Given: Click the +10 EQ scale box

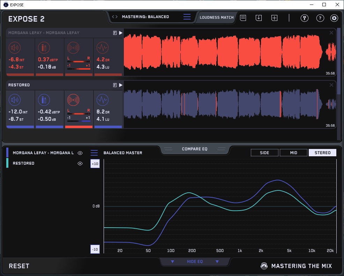Looking at the screenshot, I should click(95, 164).
